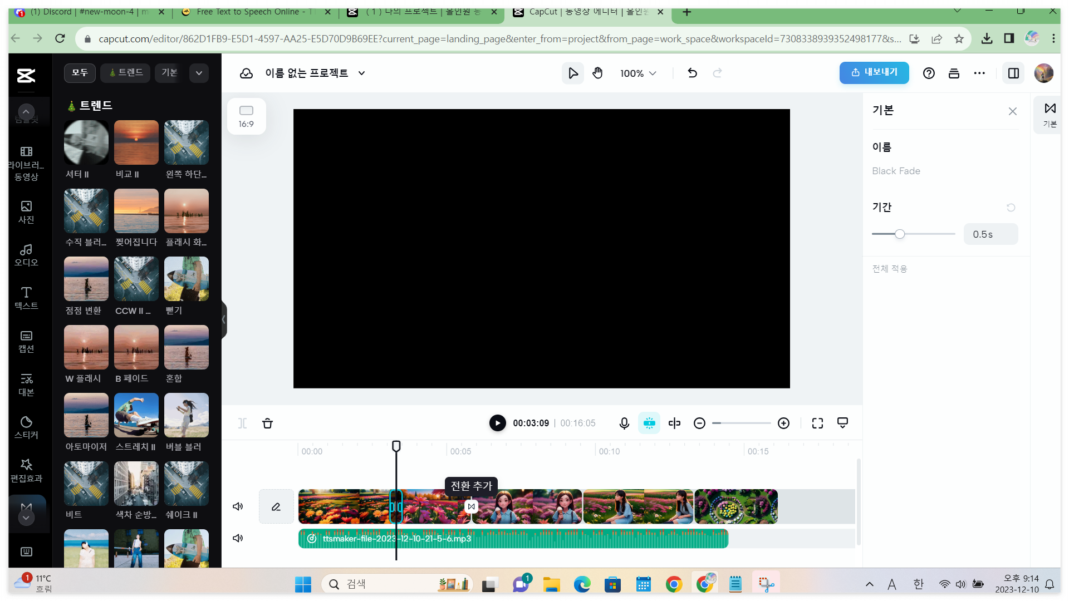Select the 트렌드 category tab

[x=126, y=73]
